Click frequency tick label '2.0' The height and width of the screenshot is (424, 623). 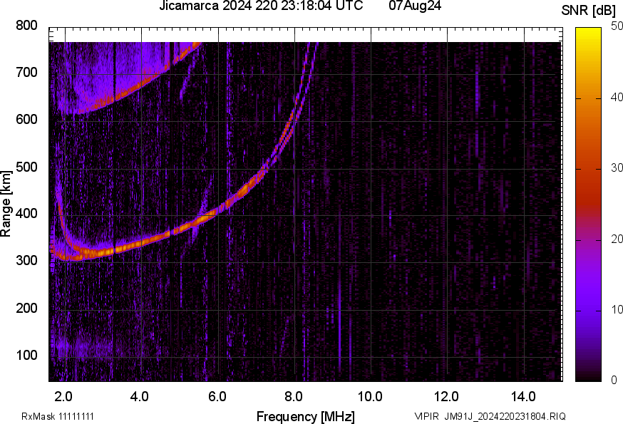click(63, 397)
